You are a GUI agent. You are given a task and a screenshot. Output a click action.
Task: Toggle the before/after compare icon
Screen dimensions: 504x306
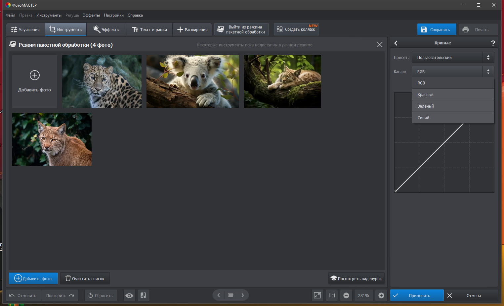[x=143, y=295]
